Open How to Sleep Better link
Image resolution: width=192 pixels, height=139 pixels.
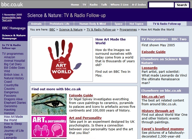13,125
